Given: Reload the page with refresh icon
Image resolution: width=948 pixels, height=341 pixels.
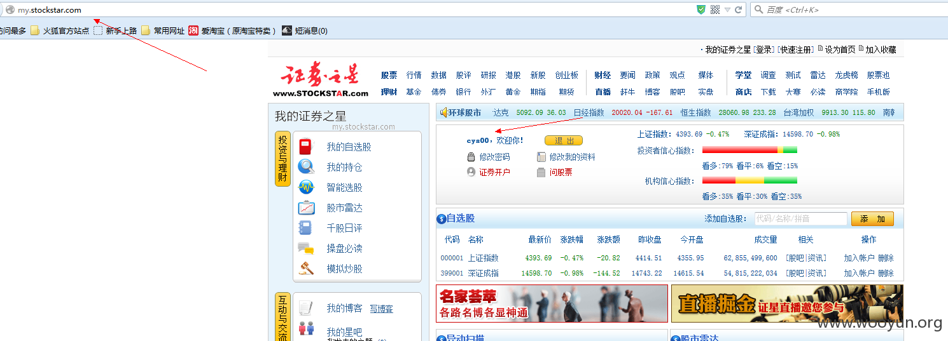Looking at the screenshot, I should (x=739, y=10).
